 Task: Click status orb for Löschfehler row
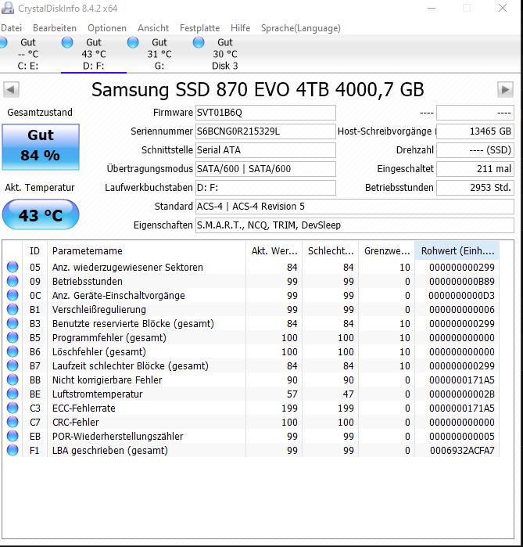coord(13,351)
